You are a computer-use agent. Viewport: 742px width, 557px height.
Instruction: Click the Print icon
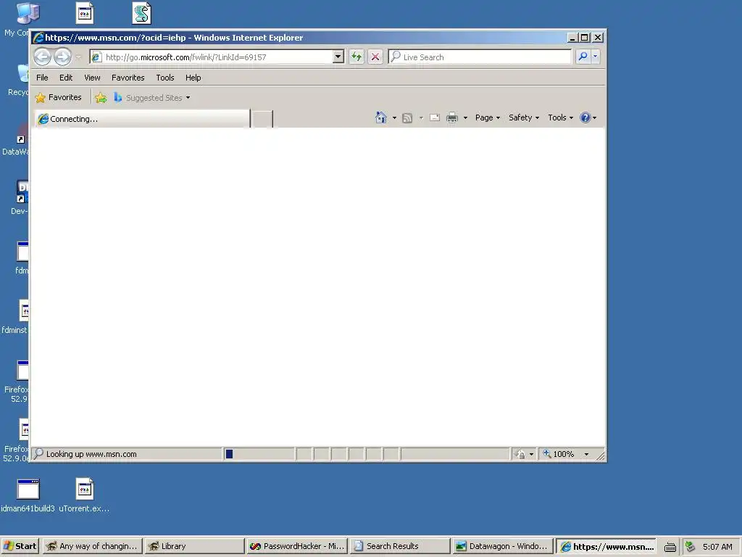tap(452, 117)
